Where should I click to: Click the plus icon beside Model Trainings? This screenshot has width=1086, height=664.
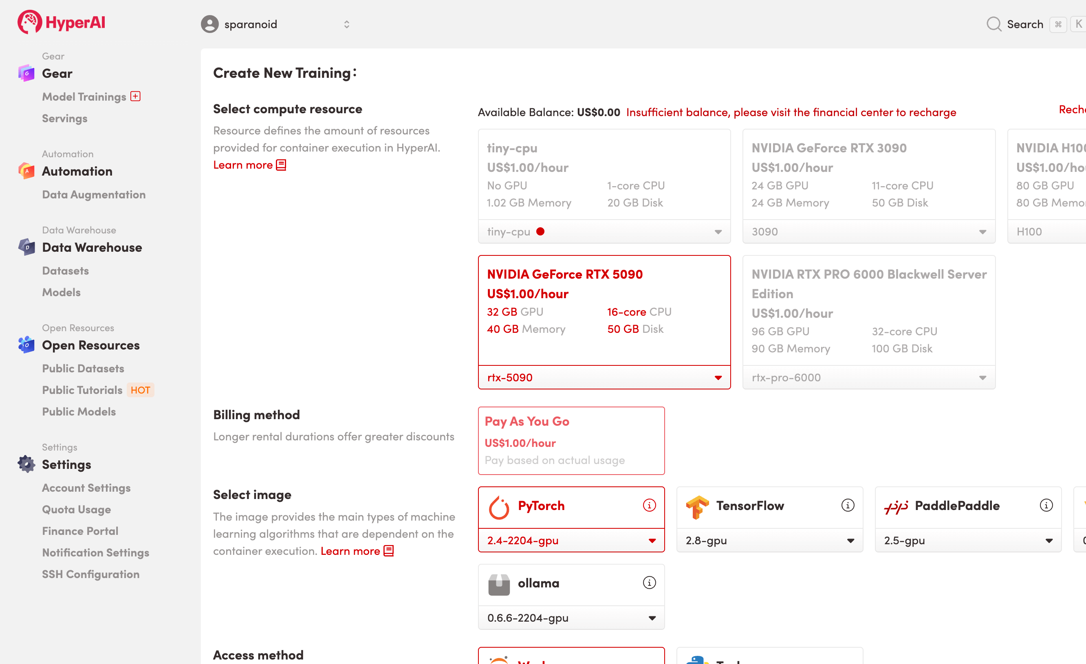(x=135, y=96)
